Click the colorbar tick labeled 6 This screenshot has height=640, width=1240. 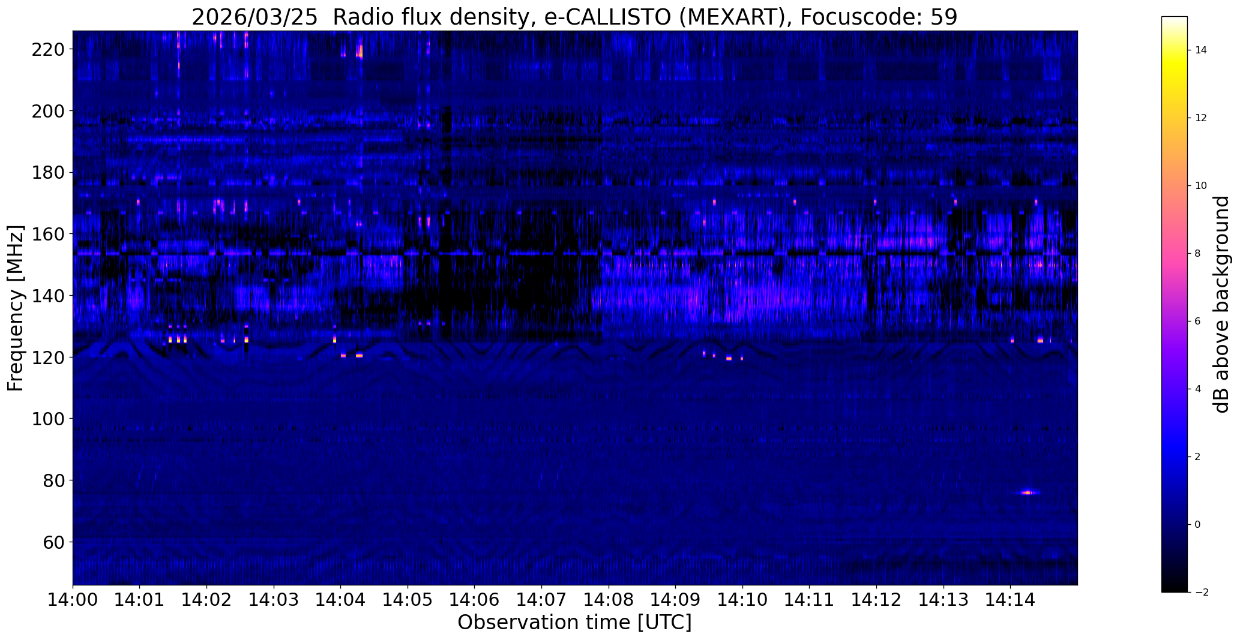[1198, 321]
